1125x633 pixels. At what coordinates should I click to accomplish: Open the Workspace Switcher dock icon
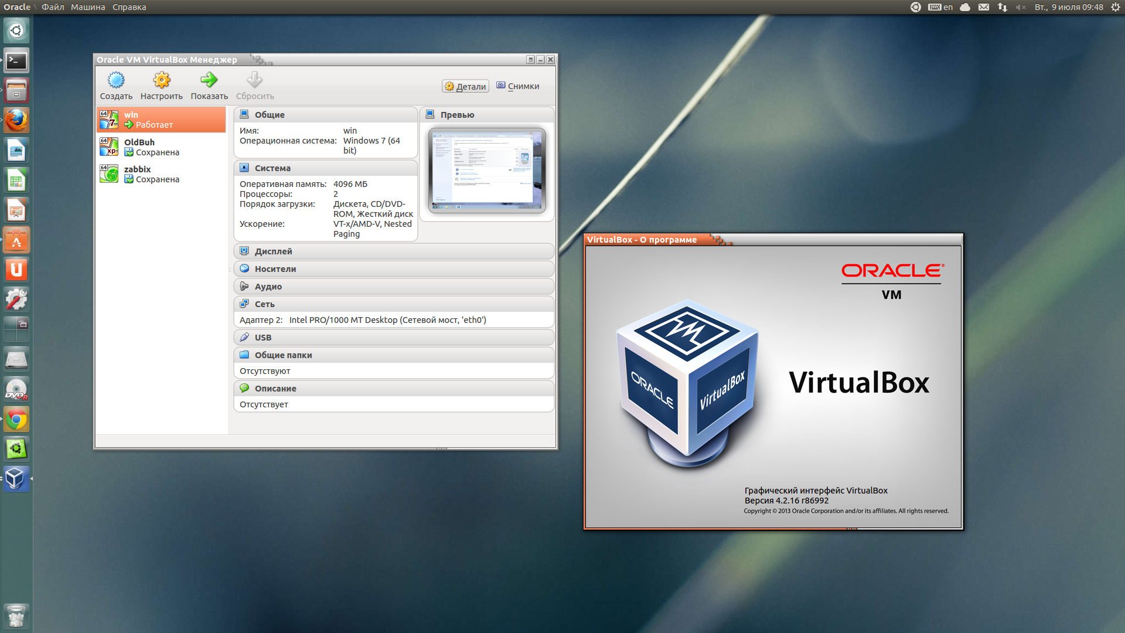click(16, 329)
